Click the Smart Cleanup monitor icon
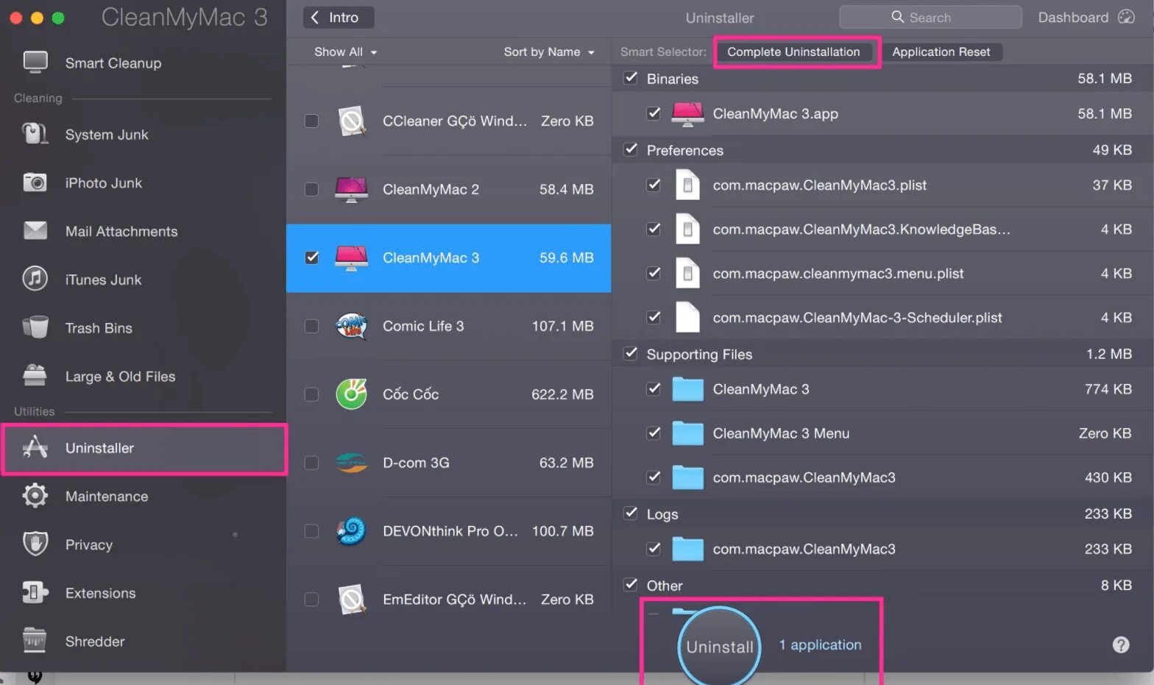Image resolution: width=1154 pixels, height=685 pixels. point(35,63)
